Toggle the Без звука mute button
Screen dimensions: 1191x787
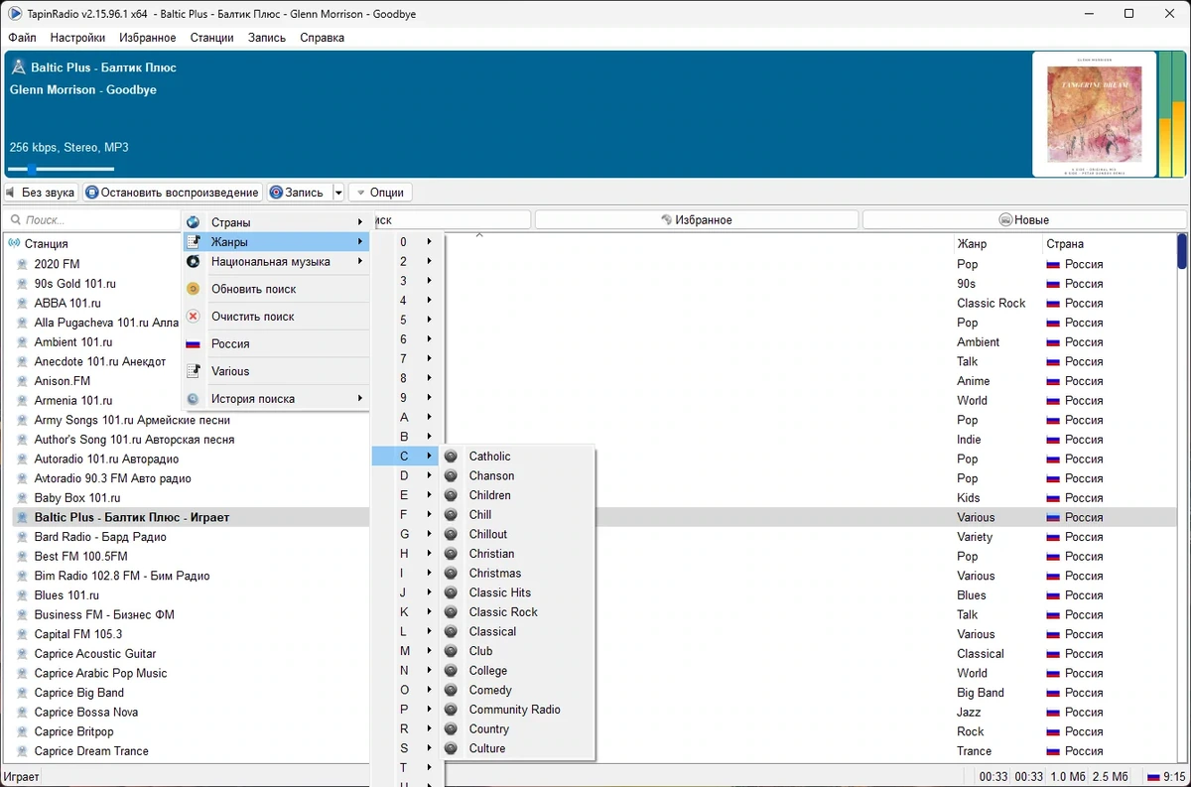[x=41, y=193]
